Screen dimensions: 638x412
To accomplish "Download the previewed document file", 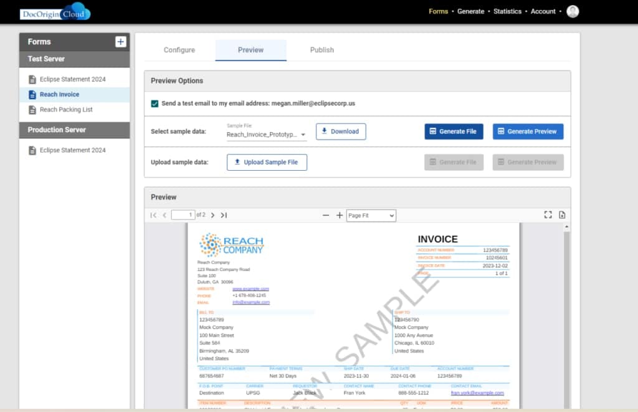I will click(562, 214).
